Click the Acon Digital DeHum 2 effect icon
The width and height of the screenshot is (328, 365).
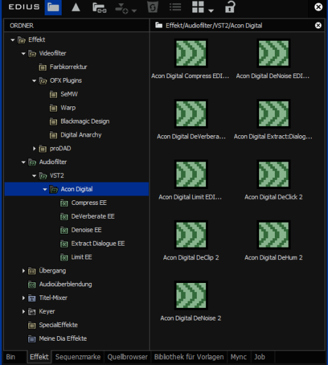coord(274,235)
